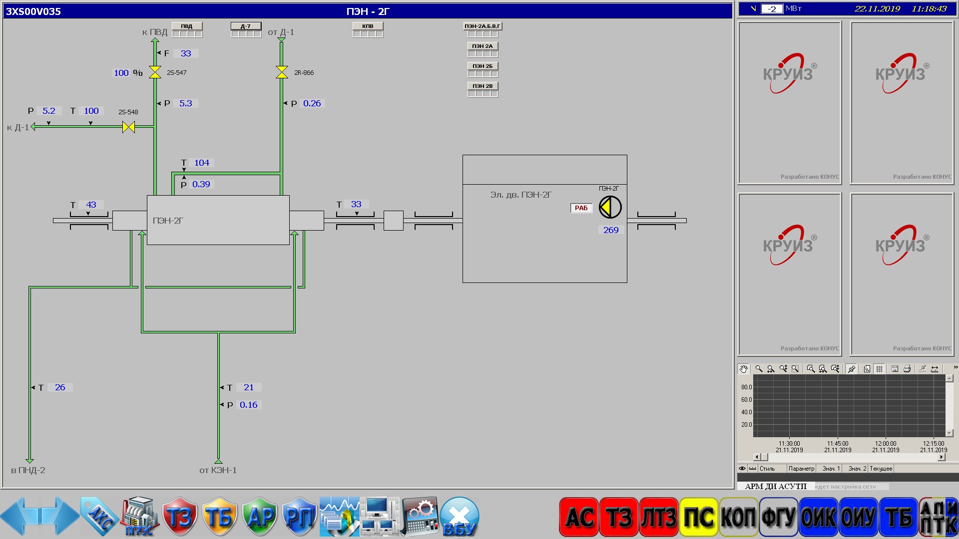Click the Знач. 1 column header
This screenshot has height=539, width=959.
point(829,469)
